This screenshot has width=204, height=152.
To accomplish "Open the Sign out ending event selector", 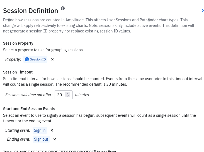I will [x=41, y=139].
